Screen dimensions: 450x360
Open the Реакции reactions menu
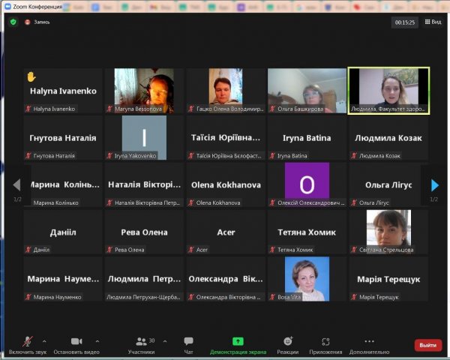tap(287, 341)
